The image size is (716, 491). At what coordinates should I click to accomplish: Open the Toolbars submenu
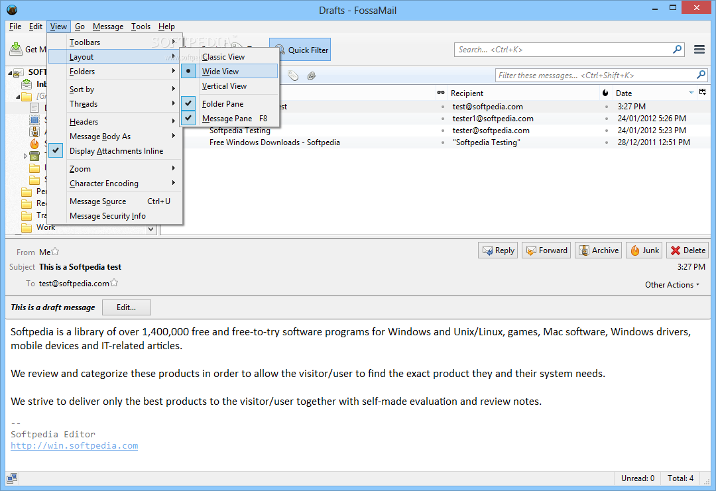pos(115,42)
